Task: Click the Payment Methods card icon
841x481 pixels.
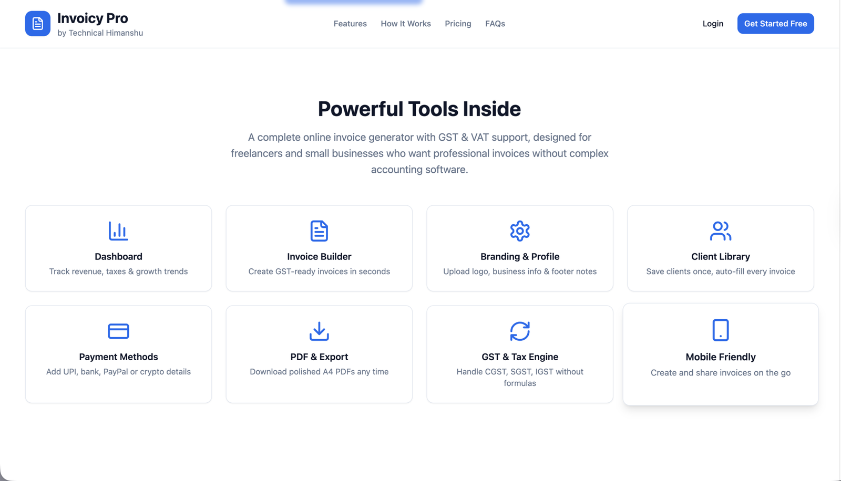Action: pyautogui.click(x=118, y=331)
